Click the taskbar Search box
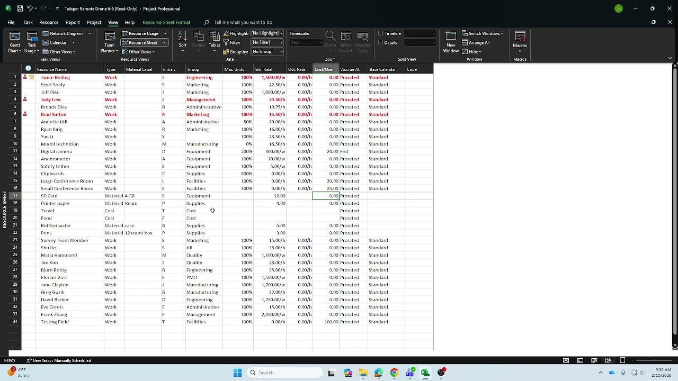Screen dimensions: 678x381 tap(285, 373)
